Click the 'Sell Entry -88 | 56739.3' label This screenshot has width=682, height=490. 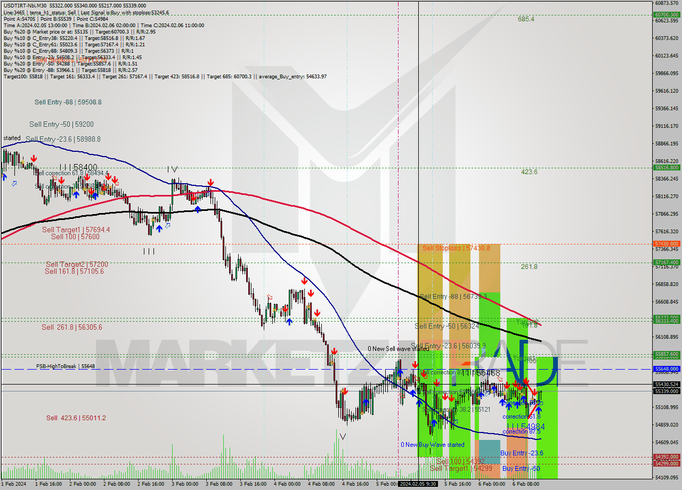tap(453, 296)
